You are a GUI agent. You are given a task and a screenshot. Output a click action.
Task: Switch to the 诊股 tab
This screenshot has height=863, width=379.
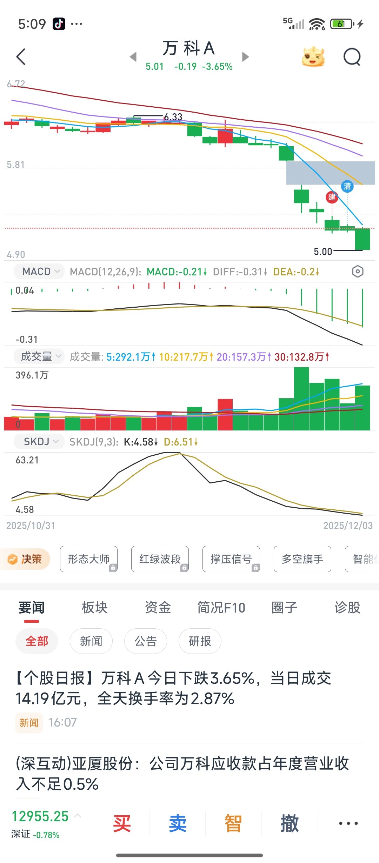point(347,608)
